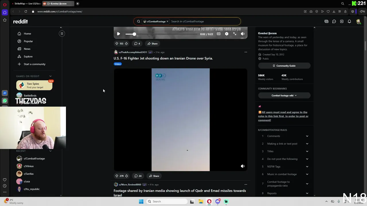367x206 pixels.
Task: Open the 4 comments on top post
Action: coord(137,43)
